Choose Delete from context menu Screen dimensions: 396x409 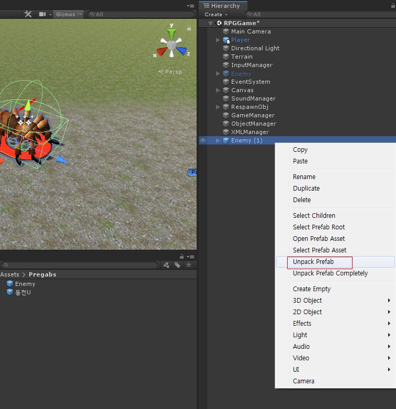click(302, 200)
